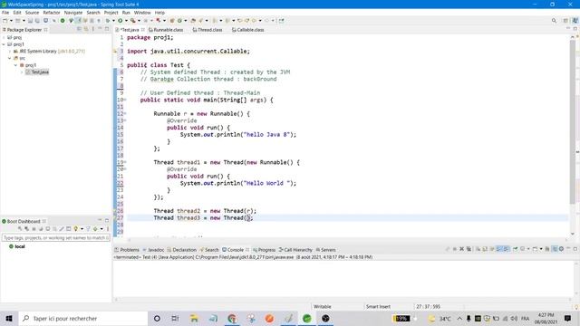Focus the Boot Dashboard tag filter field
Viewport: 580px width, 326px height.
pos(56,237)
